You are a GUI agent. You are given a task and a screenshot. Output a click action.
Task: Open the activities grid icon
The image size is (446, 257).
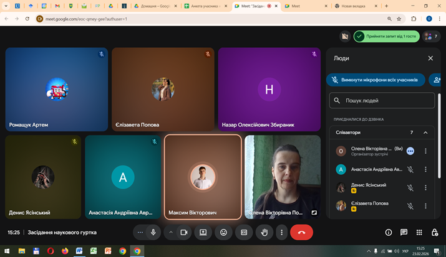pos(419,232)
